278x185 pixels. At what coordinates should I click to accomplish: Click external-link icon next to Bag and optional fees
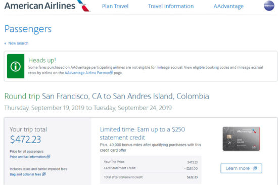(x=44, y=174)
